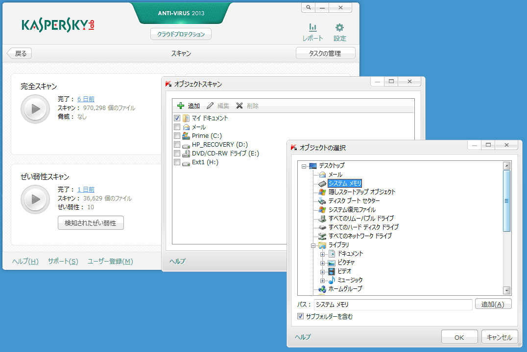Click the 戻る back button

(20, 53)
